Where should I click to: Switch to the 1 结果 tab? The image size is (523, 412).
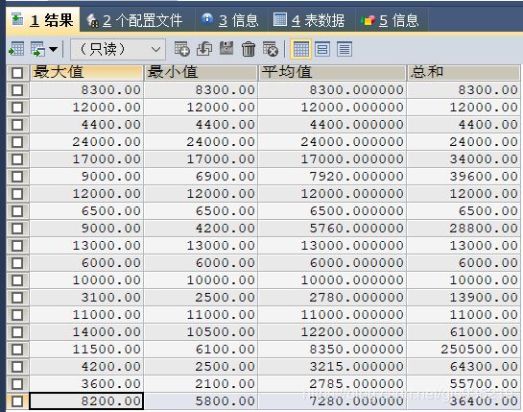pos(42,20)
